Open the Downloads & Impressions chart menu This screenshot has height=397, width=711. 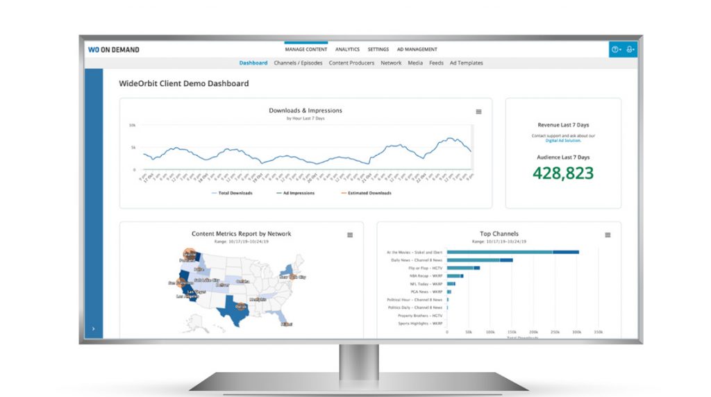[x=478, y=112]
